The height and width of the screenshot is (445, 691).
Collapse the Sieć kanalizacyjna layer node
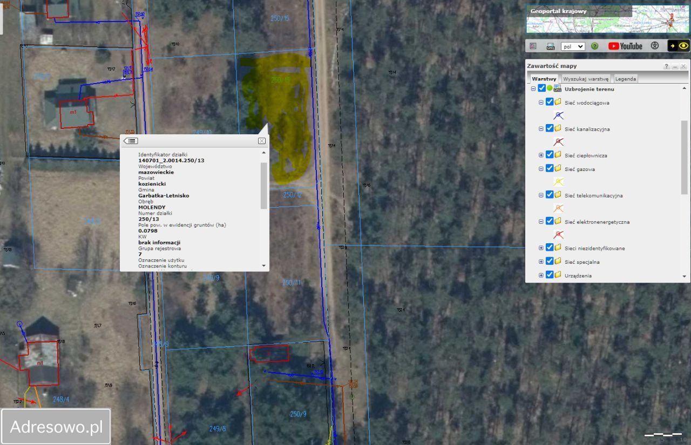[x=541, y=129]
